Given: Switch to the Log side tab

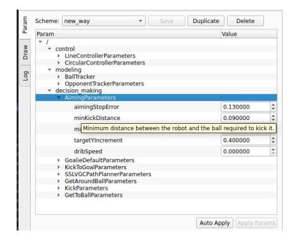Looking at the screenshot, I should (x=25, y=76).
